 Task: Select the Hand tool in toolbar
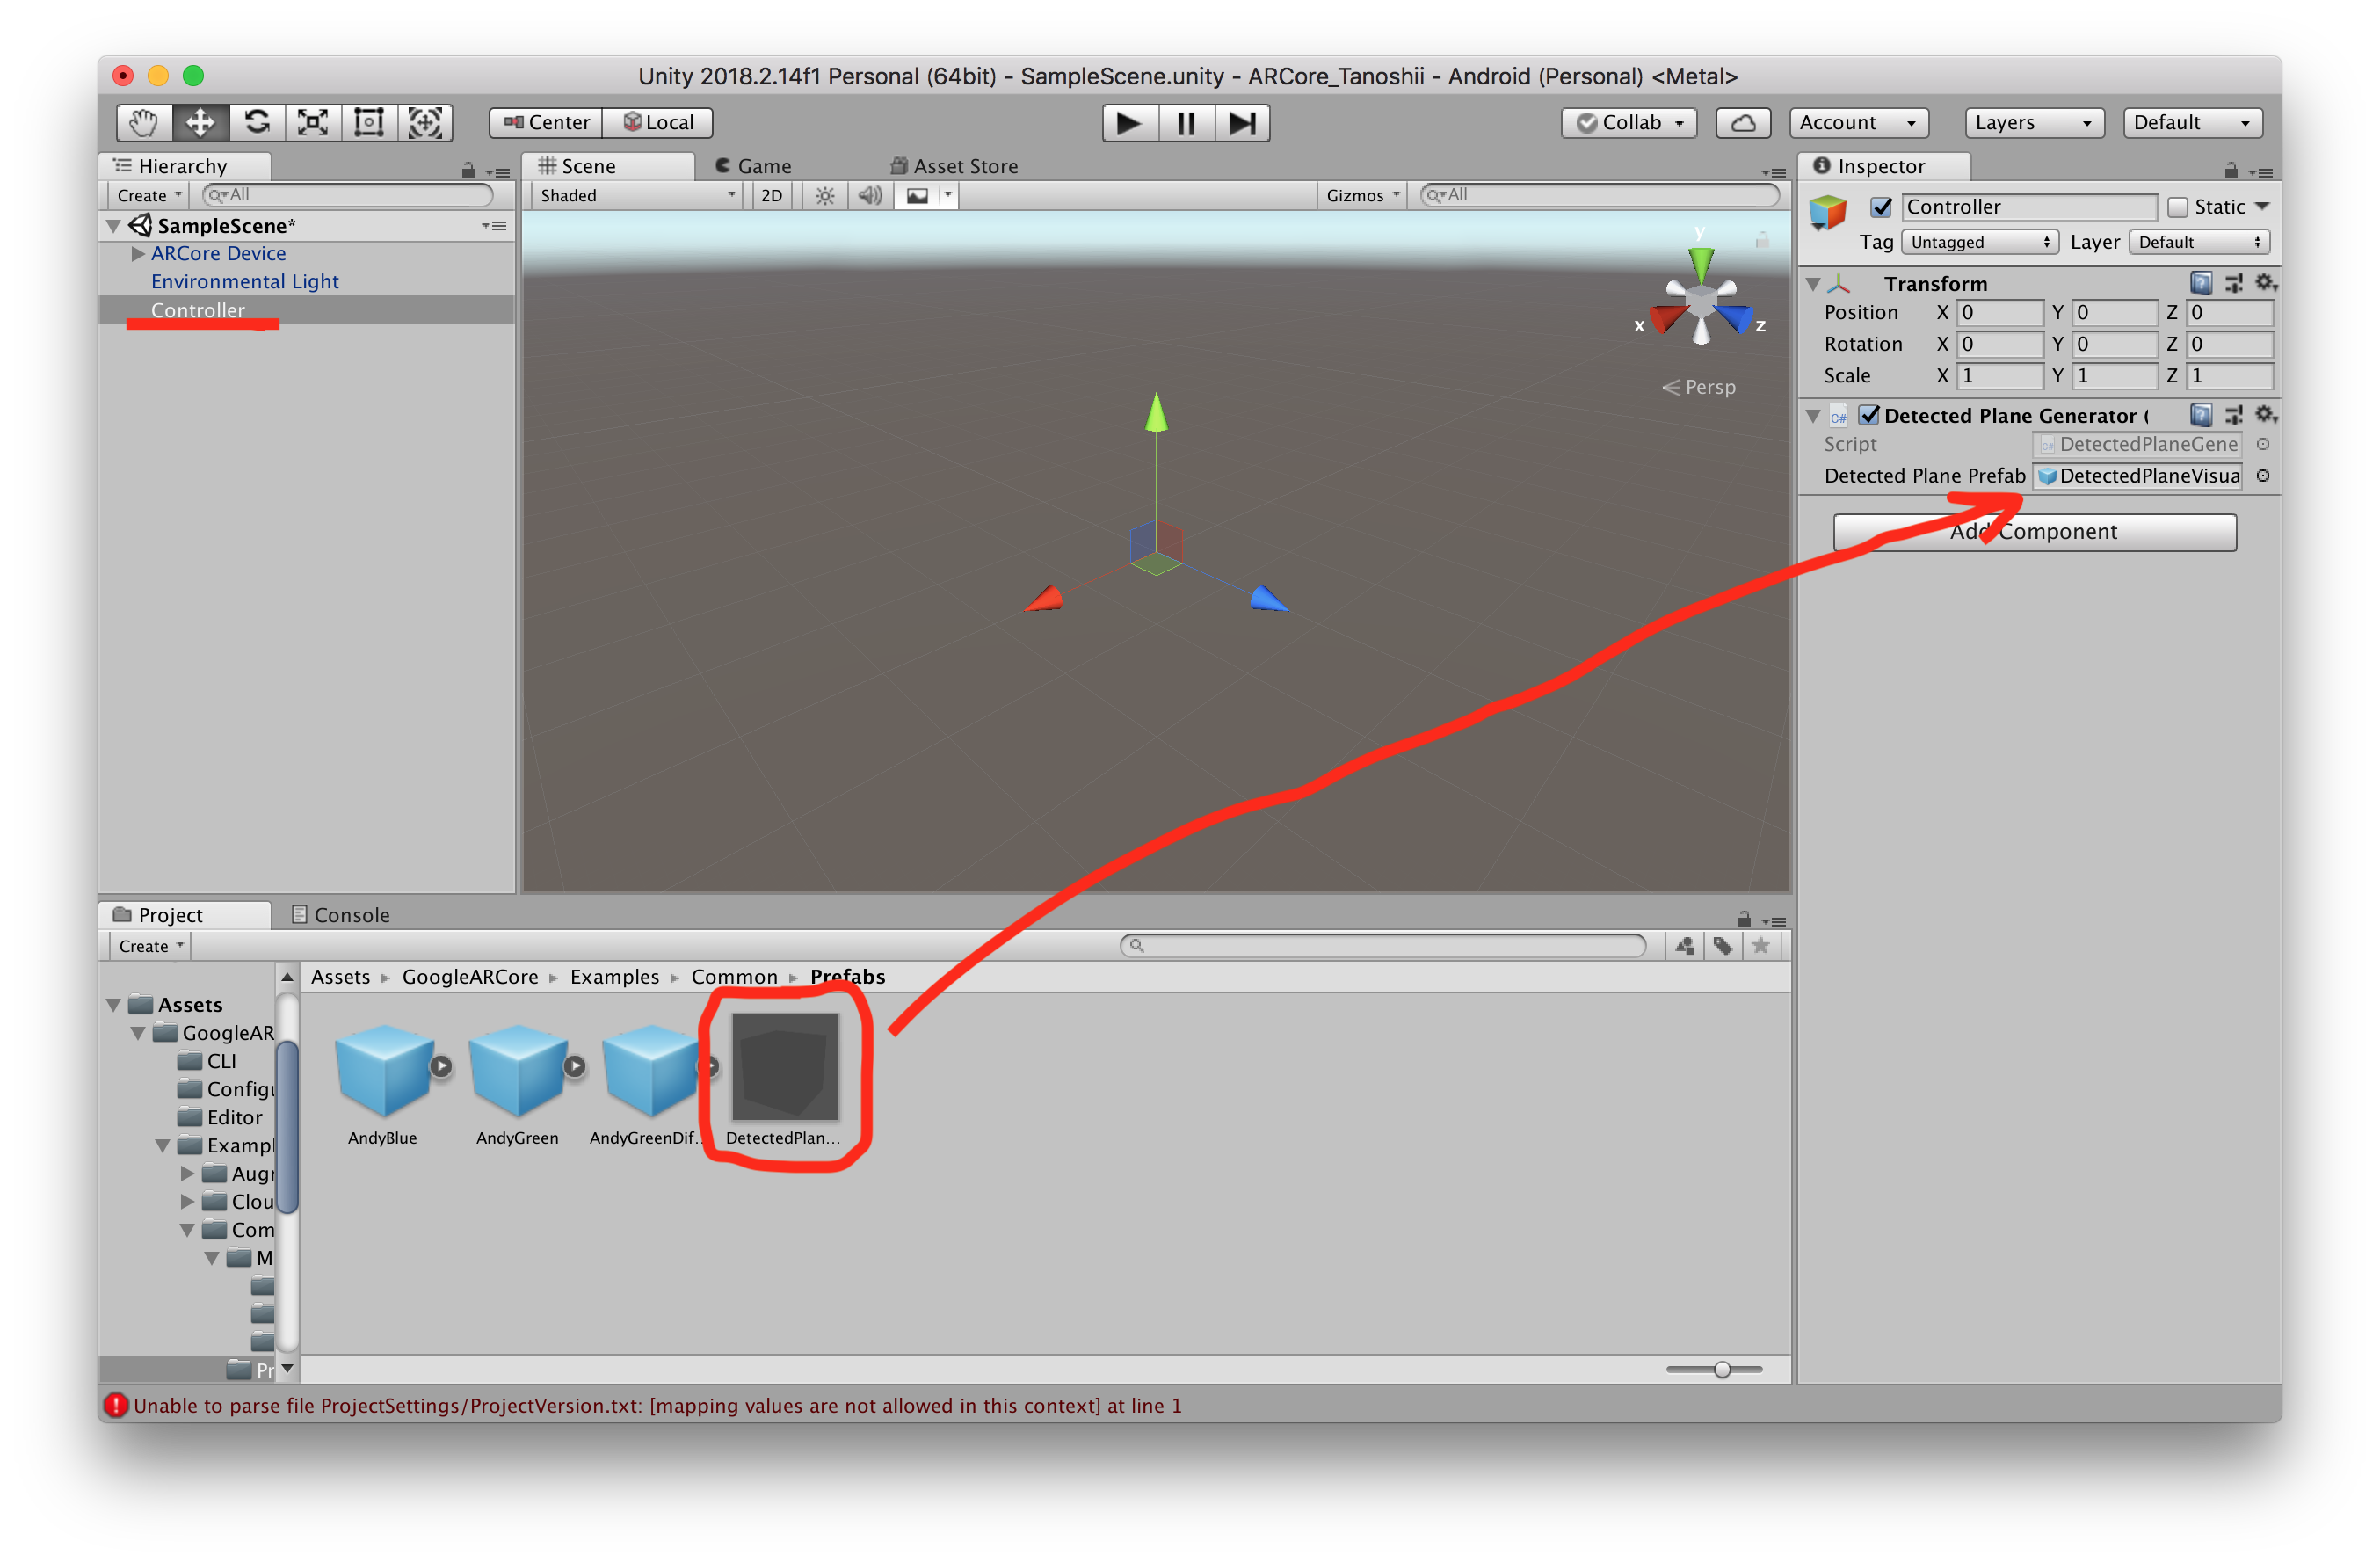144,123
